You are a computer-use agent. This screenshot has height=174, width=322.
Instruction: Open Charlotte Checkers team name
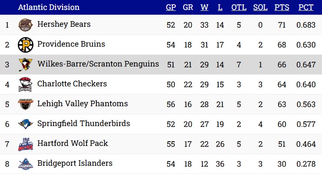[72, 84]
